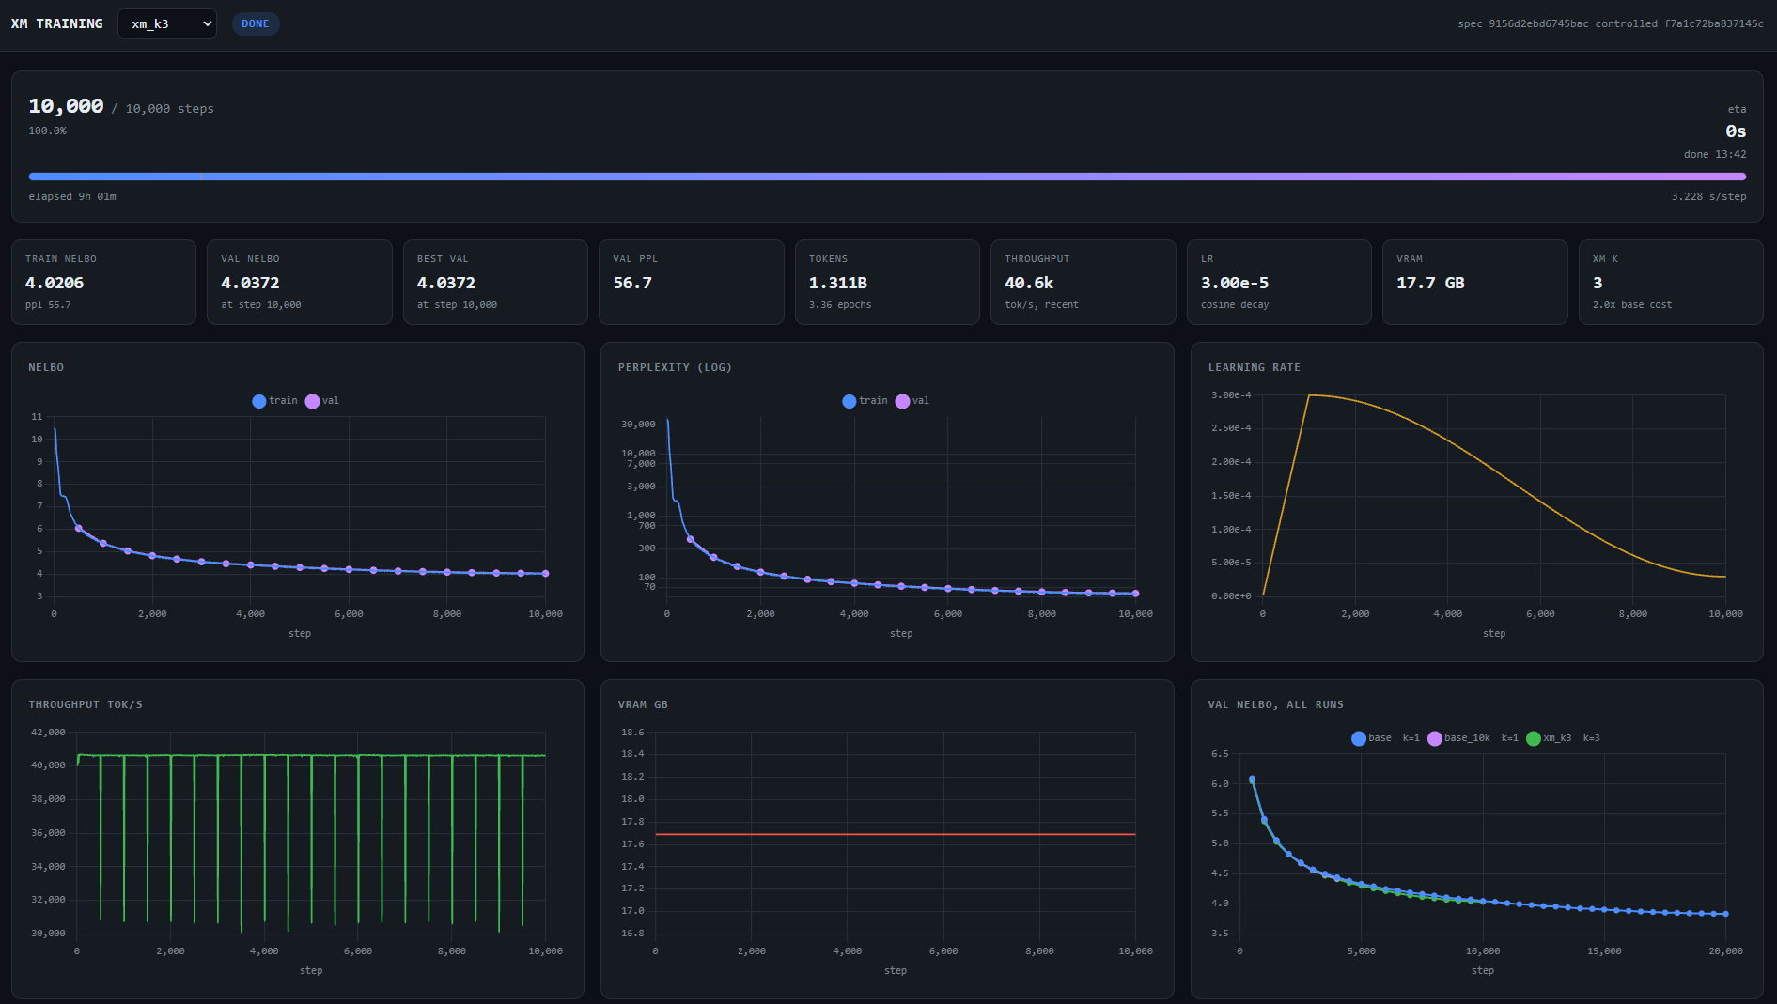
Task: Click the first point in Val NELBO all runs
Action: point(1252,780)
